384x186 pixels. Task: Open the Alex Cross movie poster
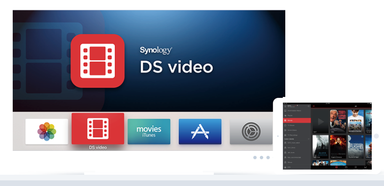pyautogui.click(x=321, y=147)
